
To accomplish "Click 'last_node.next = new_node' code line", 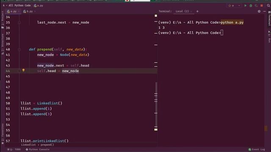I will coord(63,22).
